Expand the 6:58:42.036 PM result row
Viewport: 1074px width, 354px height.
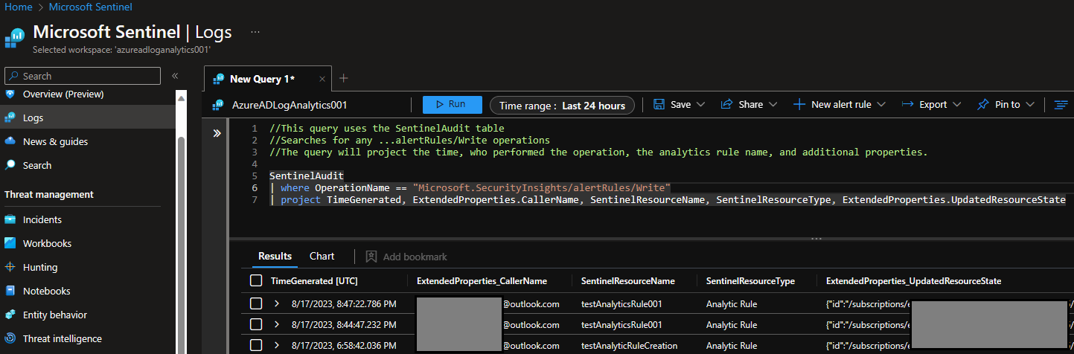(276, 345)
